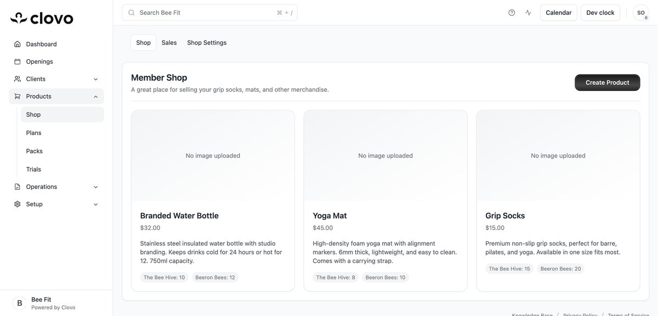Expand the Setup sidebar section
The height and width of the screenshot is (316, 658).
coord(95,204)
